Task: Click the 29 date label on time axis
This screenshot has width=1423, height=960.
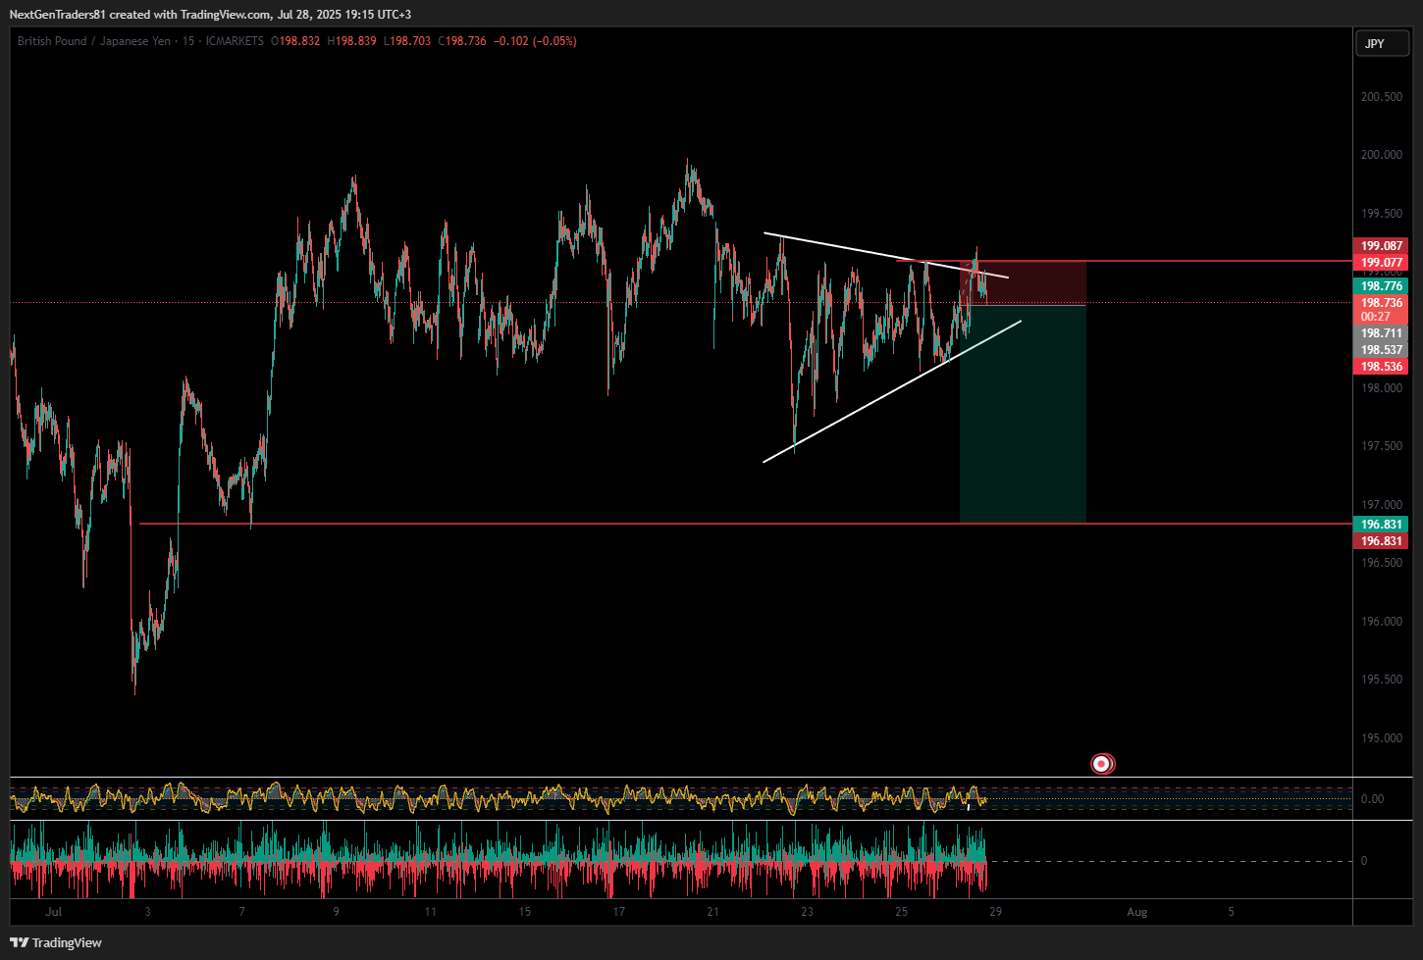Action: click(995, 912)
